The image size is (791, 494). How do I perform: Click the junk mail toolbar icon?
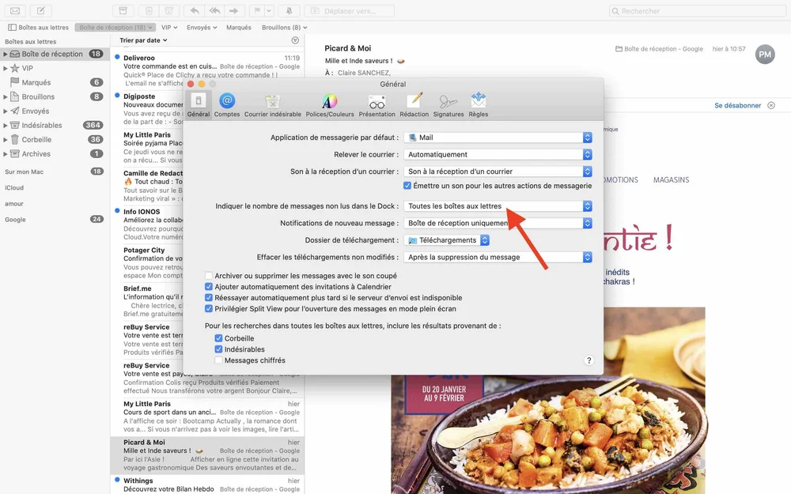(169, 10)
